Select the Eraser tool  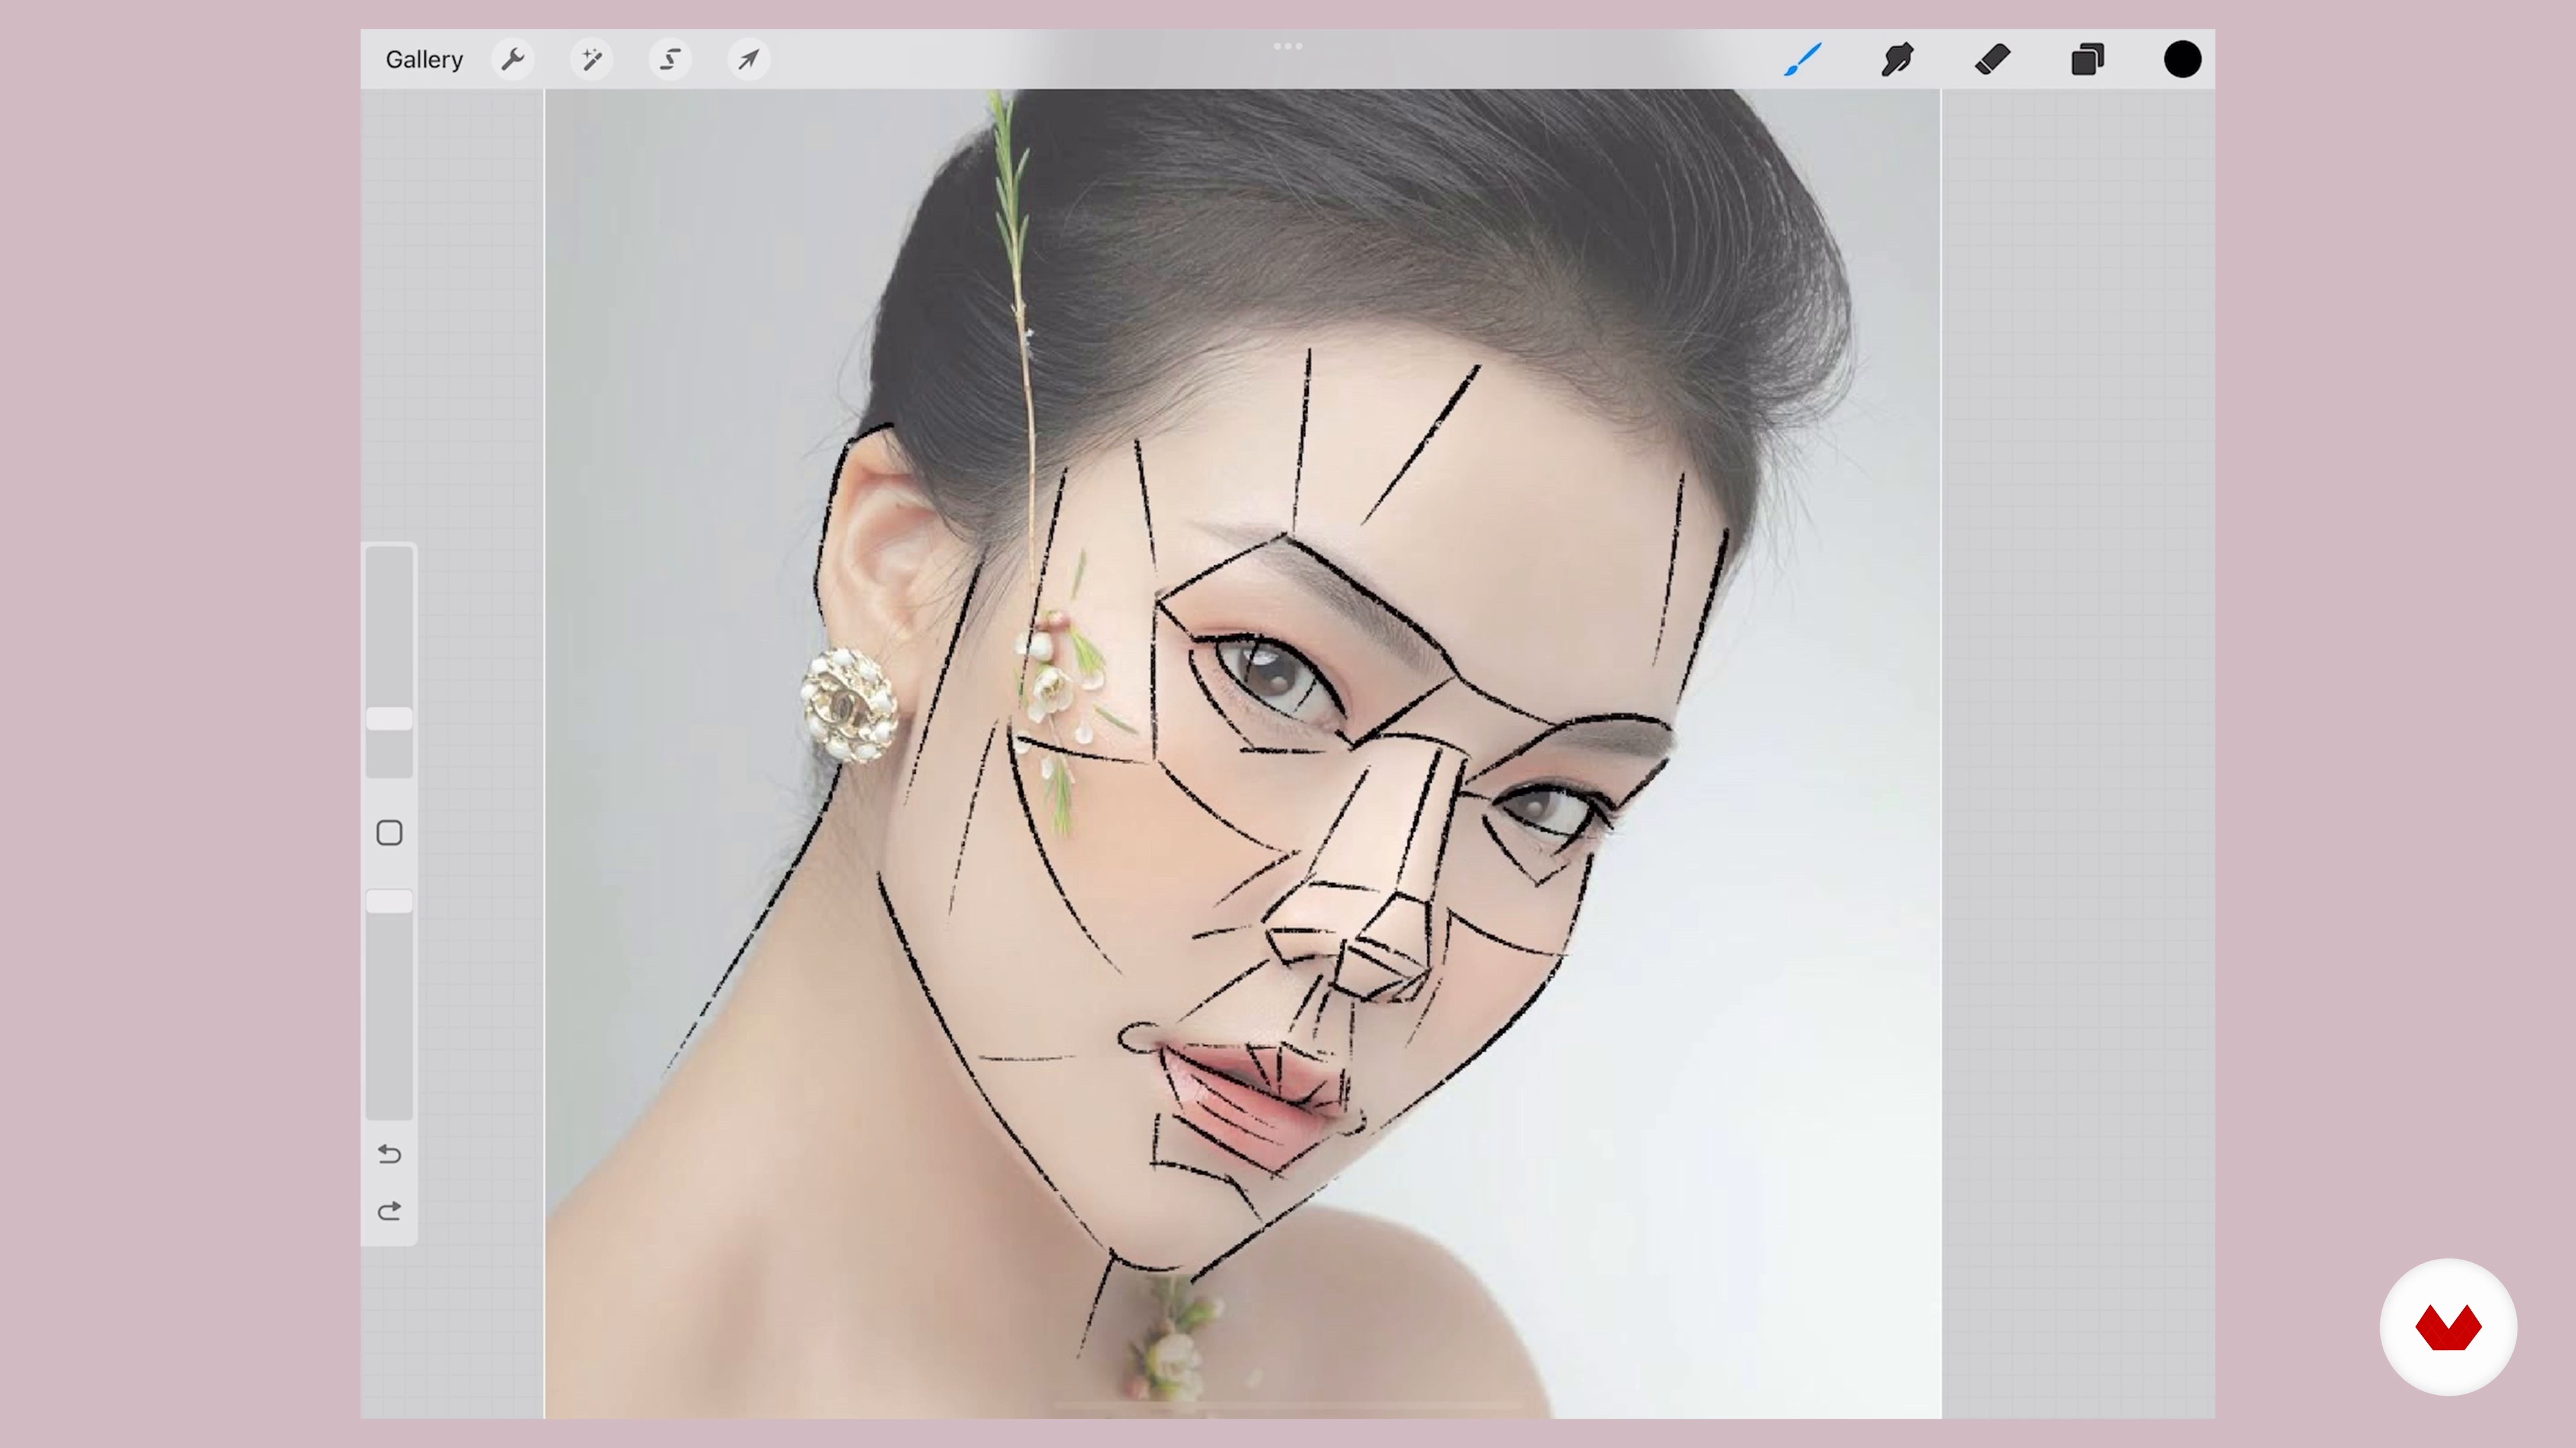click(x=1992, y=60)
